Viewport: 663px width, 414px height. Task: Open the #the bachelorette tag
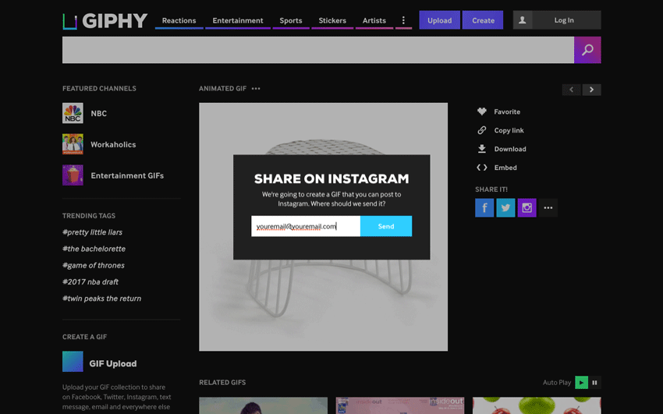[x=94, y=249]
